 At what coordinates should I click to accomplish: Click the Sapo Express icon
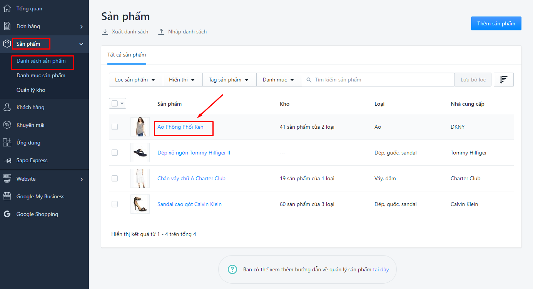[x=7, y=161]
